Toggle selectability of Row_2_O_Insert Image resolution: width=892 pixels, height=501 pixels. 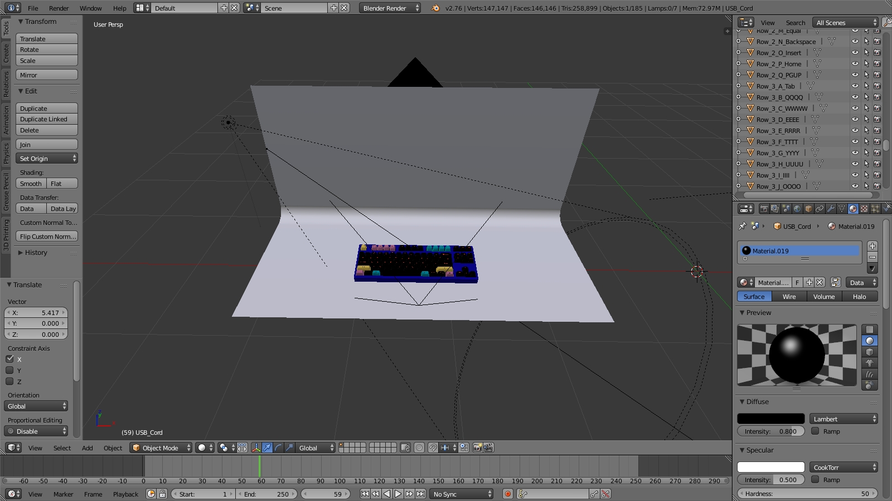pos(866,52)
